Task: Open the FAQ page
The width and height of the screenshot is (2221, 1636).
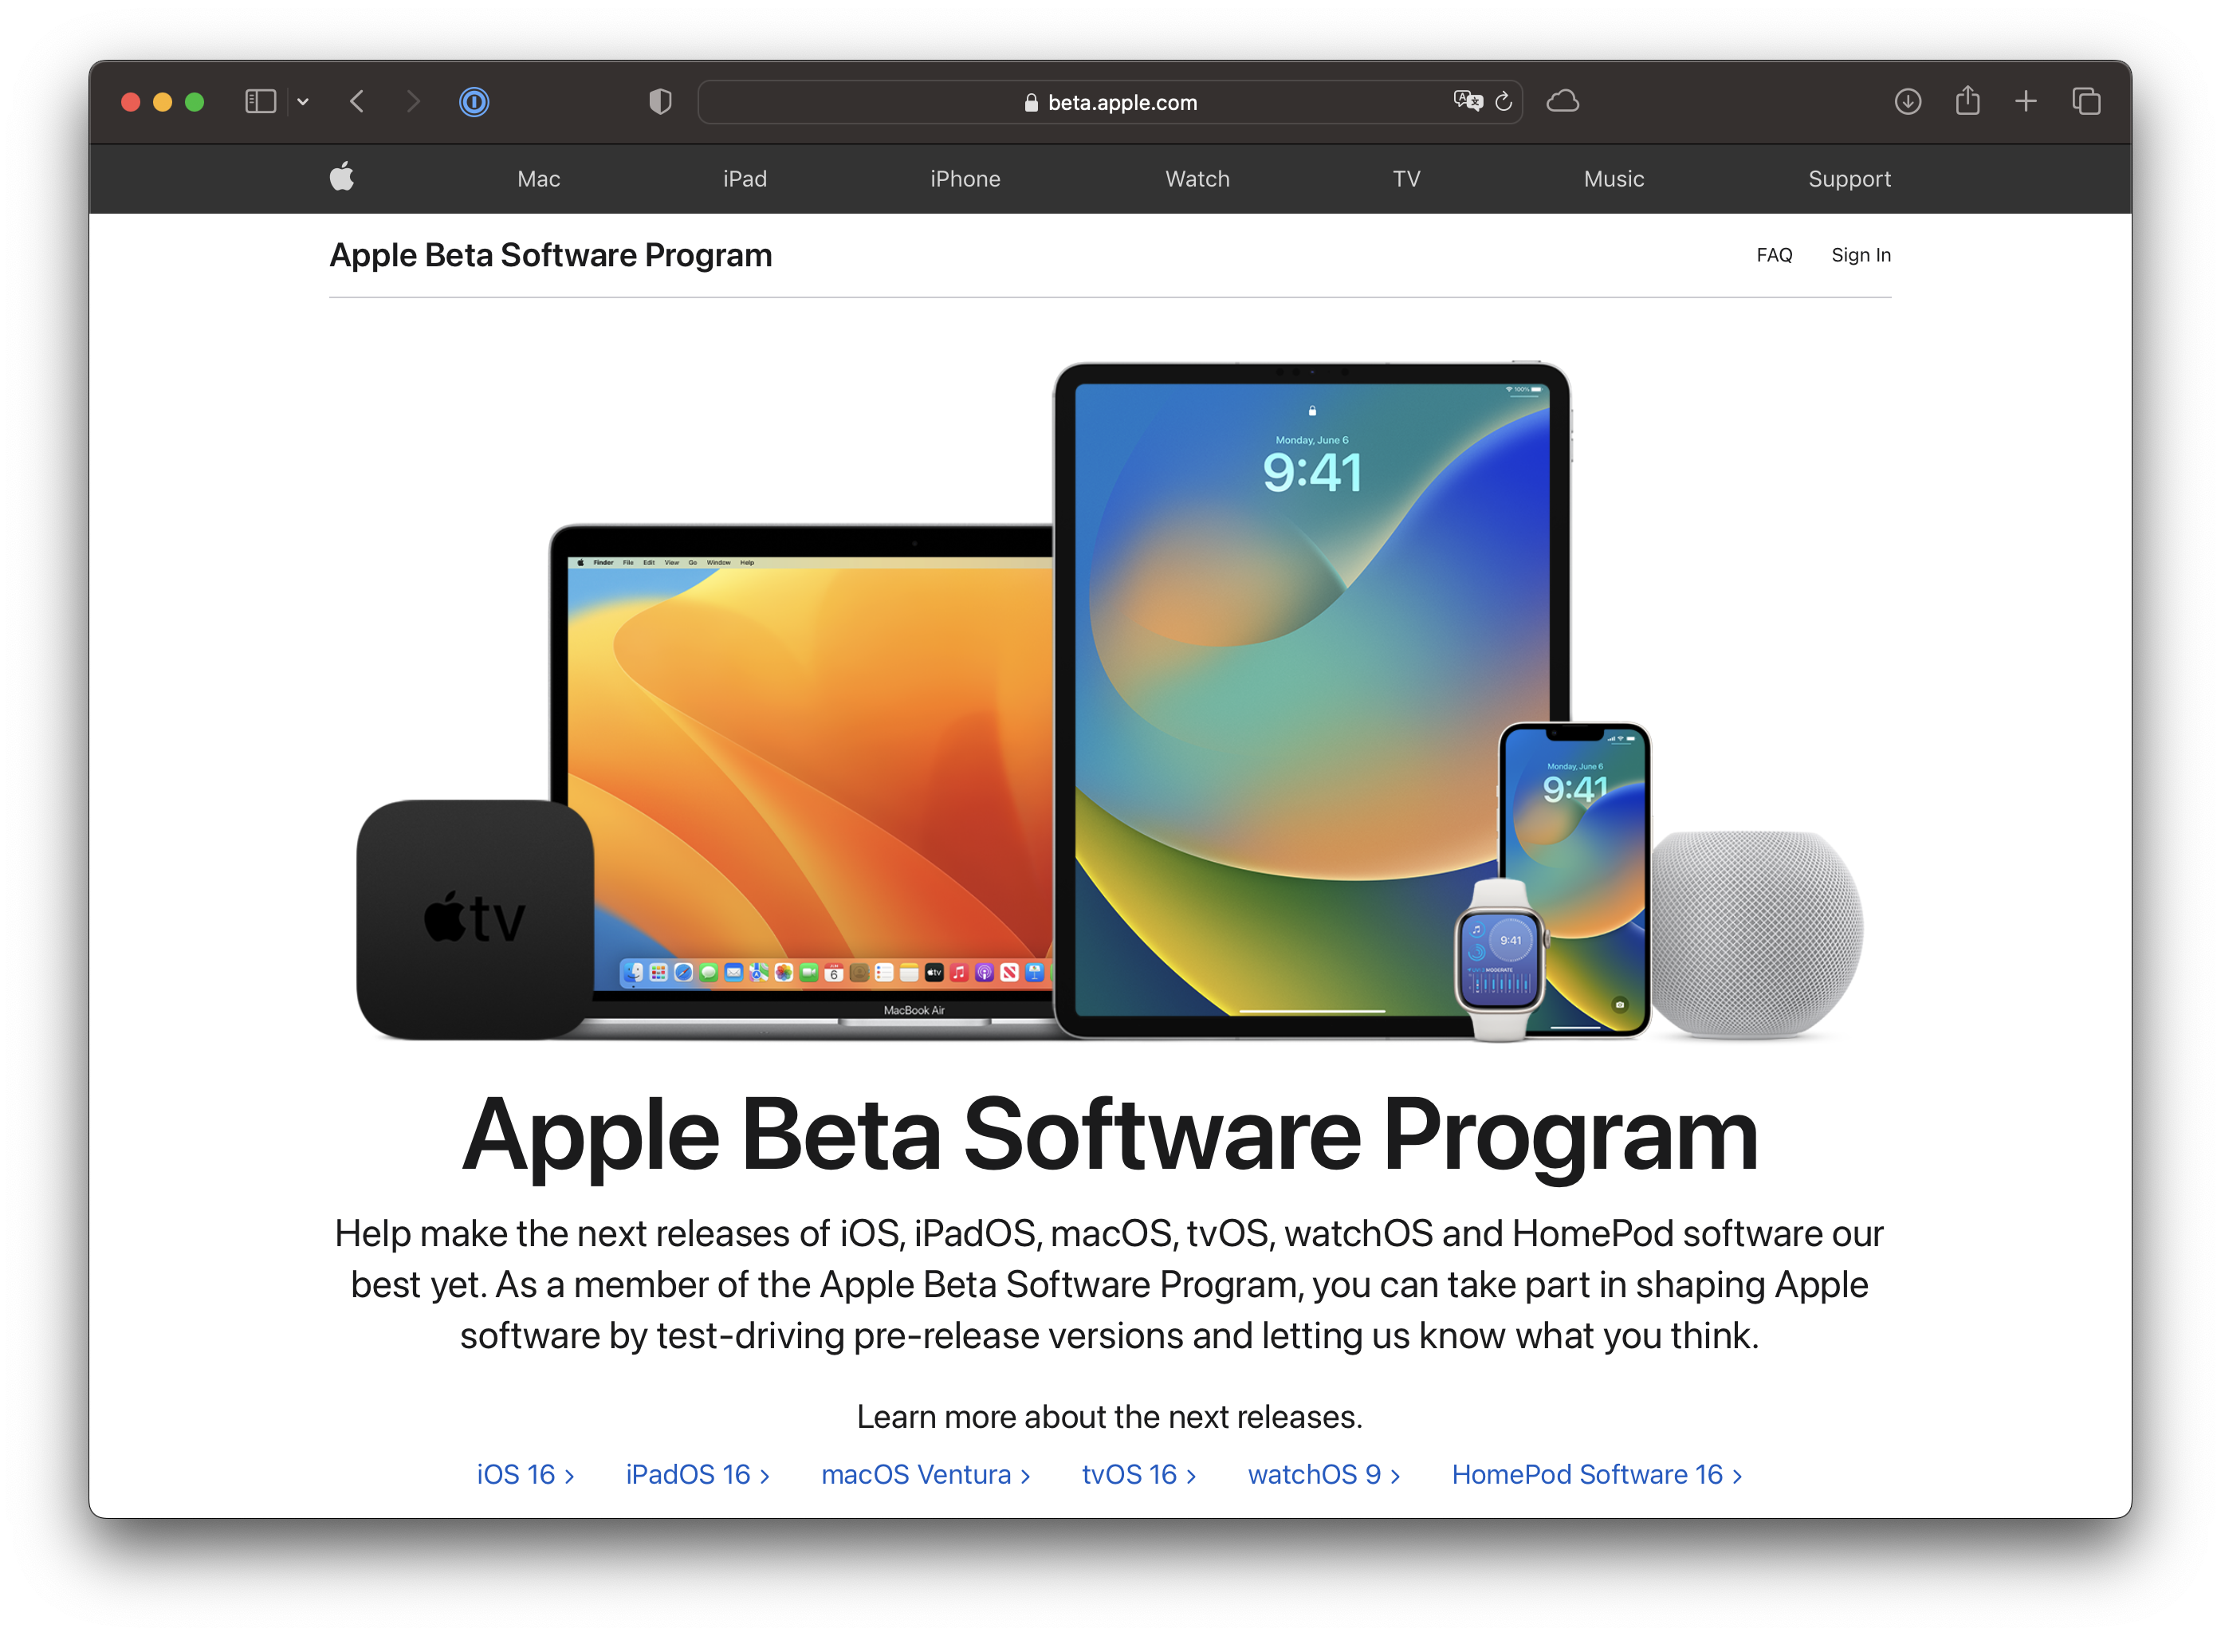Action: (x=1775, y=254)
